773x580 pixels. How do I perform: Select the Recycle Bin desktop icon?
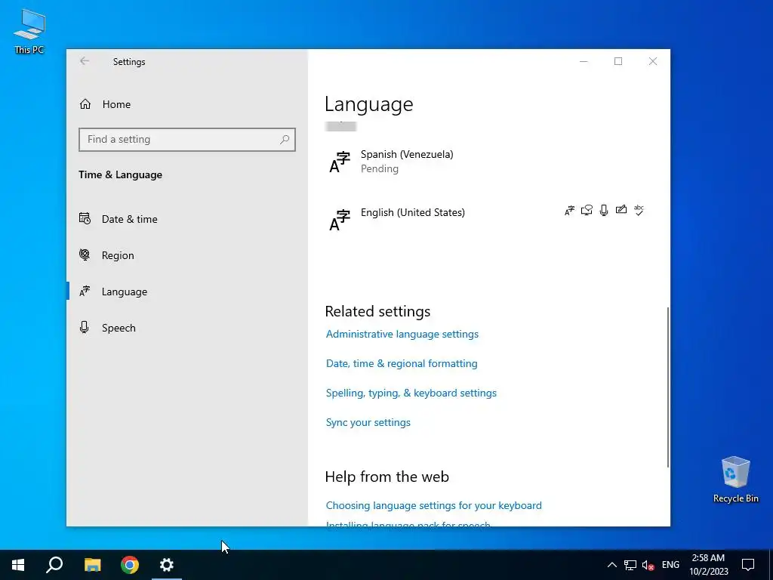[x=735, y=480]
